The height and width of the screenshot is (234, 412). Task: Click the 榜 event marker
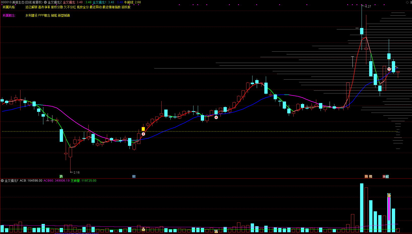tap(370, 176)
